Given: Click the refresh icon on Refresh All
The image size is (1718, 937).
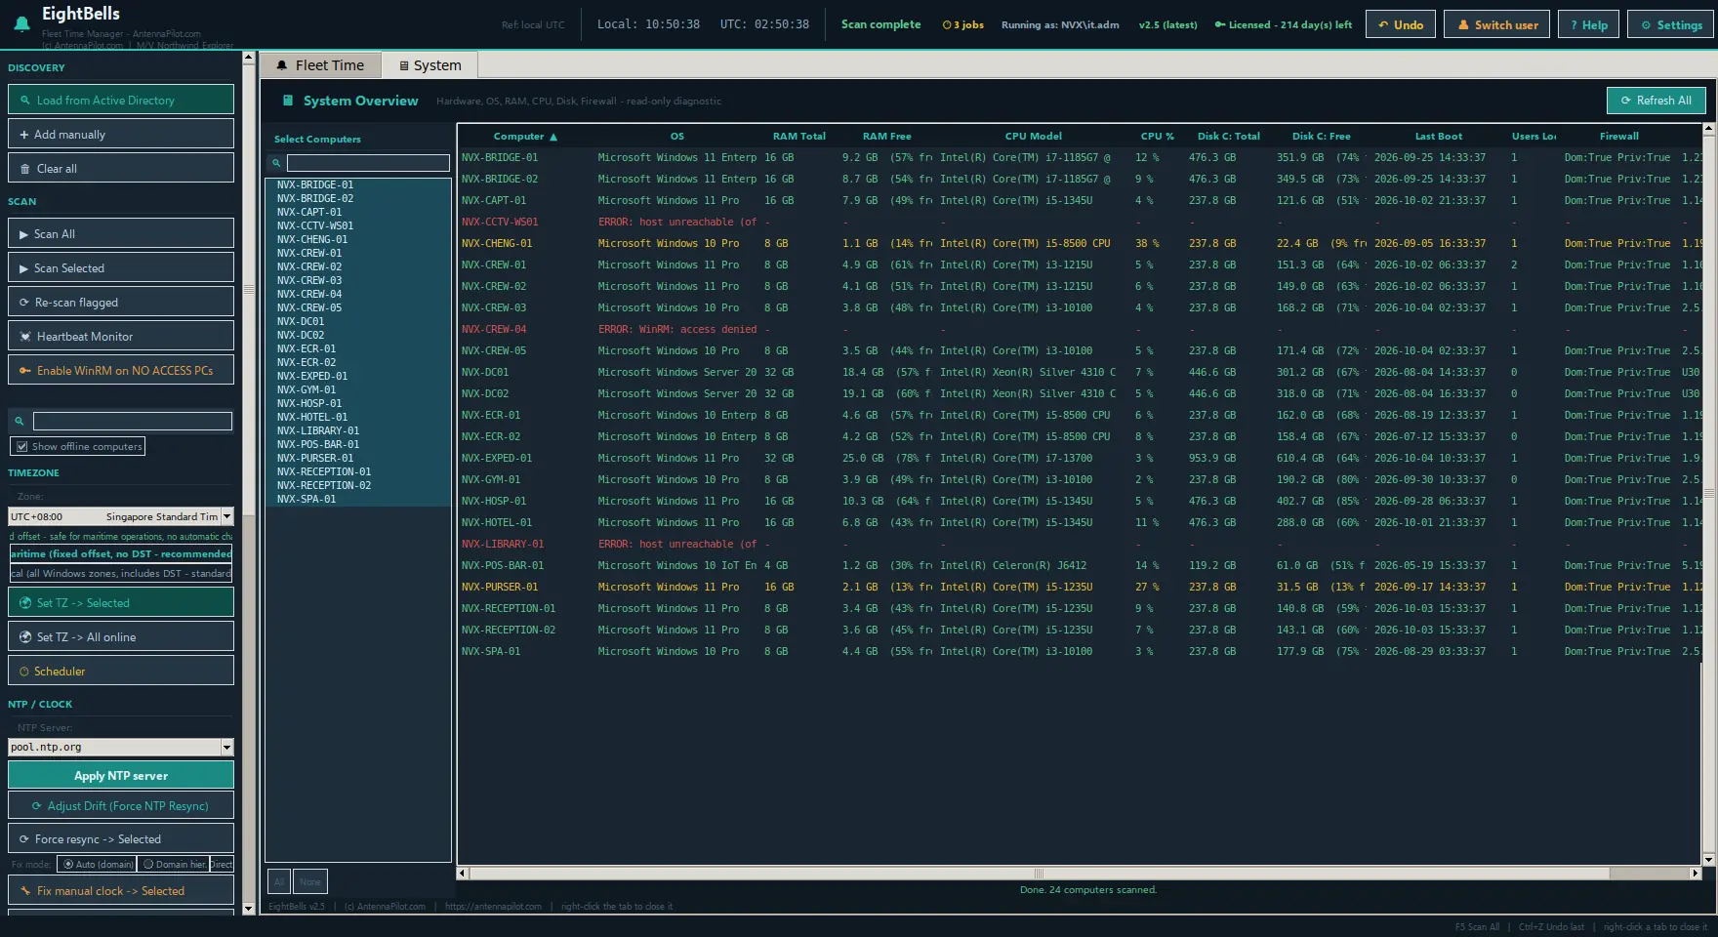Looking at the screenshot, I should click(1626, 101).
